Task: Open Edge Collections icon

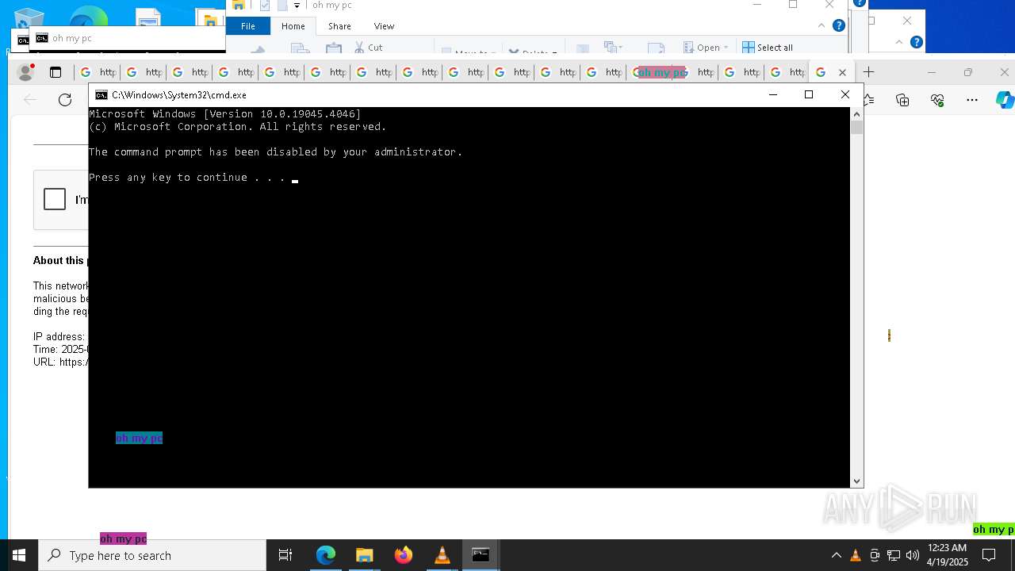Action: (902, 99)
